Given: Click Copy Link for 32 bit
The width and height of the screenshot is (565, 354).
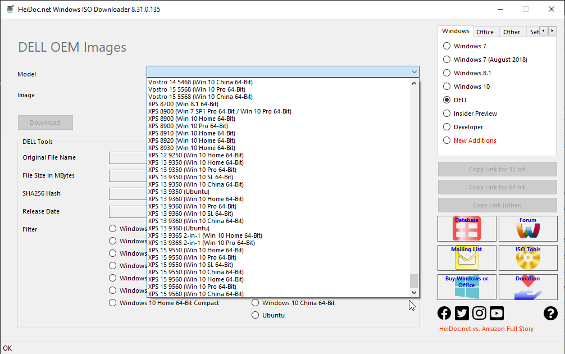Looking at the screenshot, I should click(x=497, y=169).
